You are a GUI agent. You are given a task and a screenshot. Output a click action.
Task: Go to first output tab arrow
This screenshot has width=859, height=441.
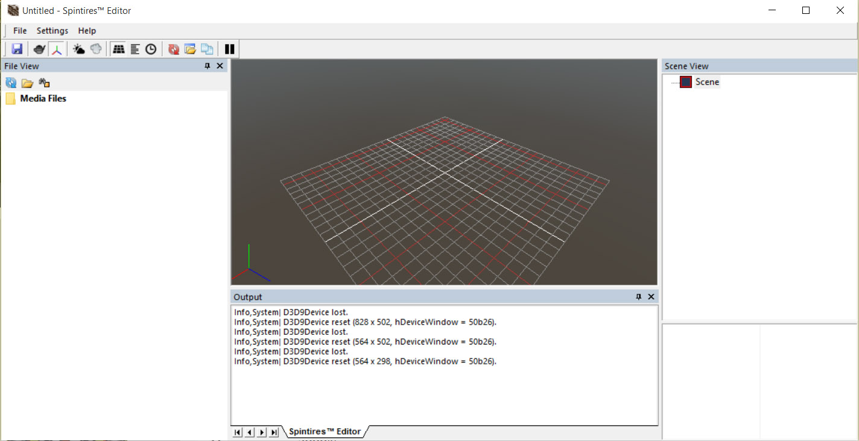point(237,432)
